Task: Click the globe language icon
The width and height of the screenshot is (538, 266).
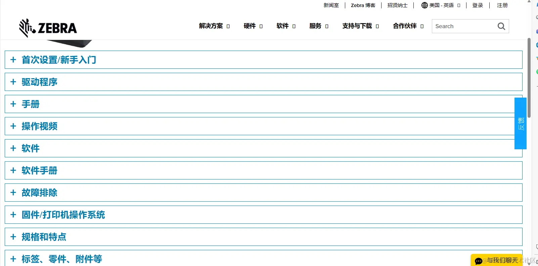Action: [x=424, y=5]
